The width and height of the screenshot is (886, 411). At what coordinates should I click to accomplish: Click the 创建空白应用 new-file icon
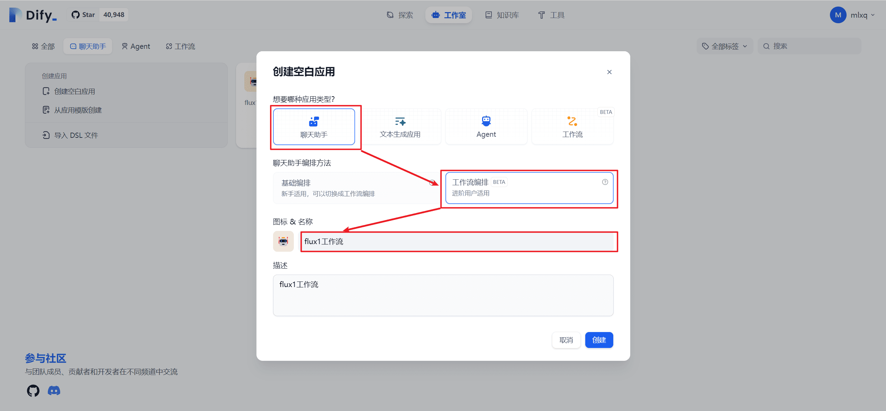[x=46, y=91]
